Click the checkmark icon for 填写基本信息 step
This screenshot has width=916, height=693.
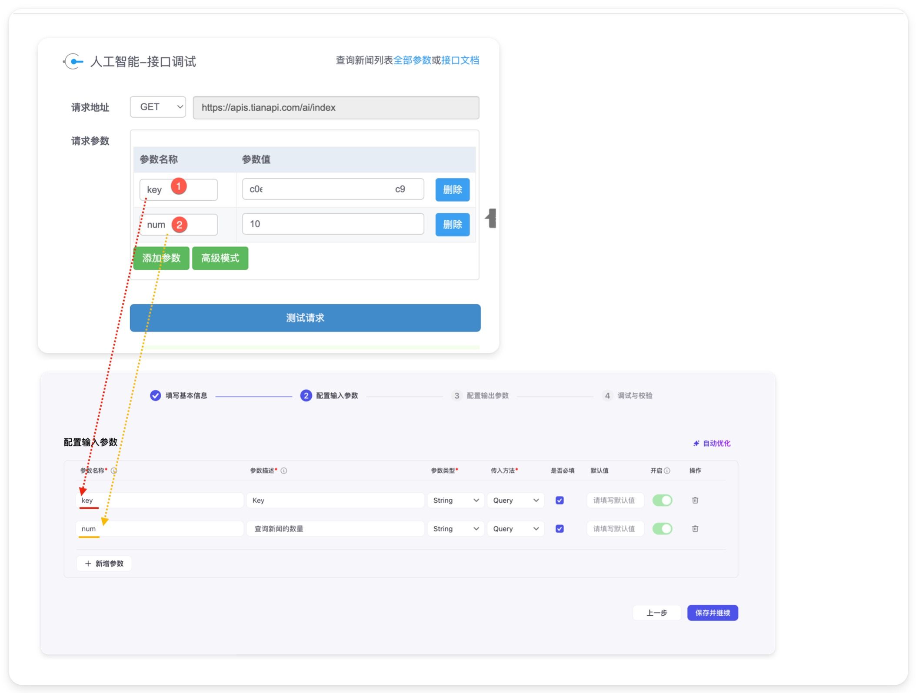155,395
